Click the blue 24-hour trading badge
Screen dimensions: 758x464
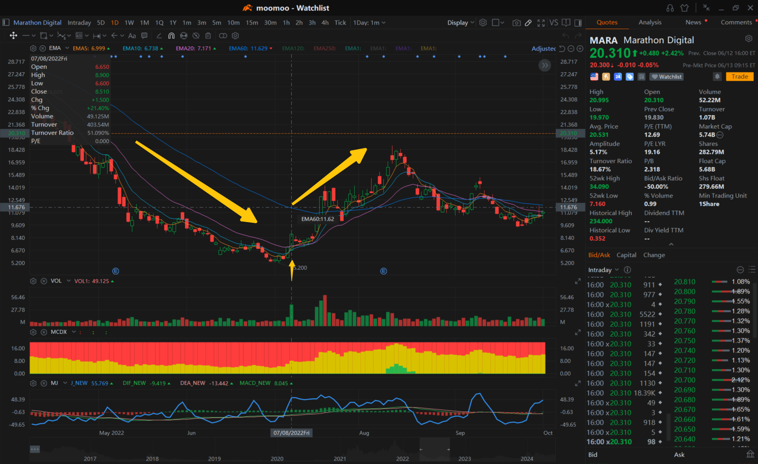point(618,77)
